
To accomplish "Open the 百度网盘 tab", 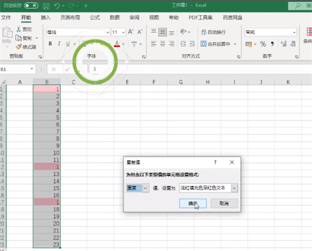I will pos(232,18).
